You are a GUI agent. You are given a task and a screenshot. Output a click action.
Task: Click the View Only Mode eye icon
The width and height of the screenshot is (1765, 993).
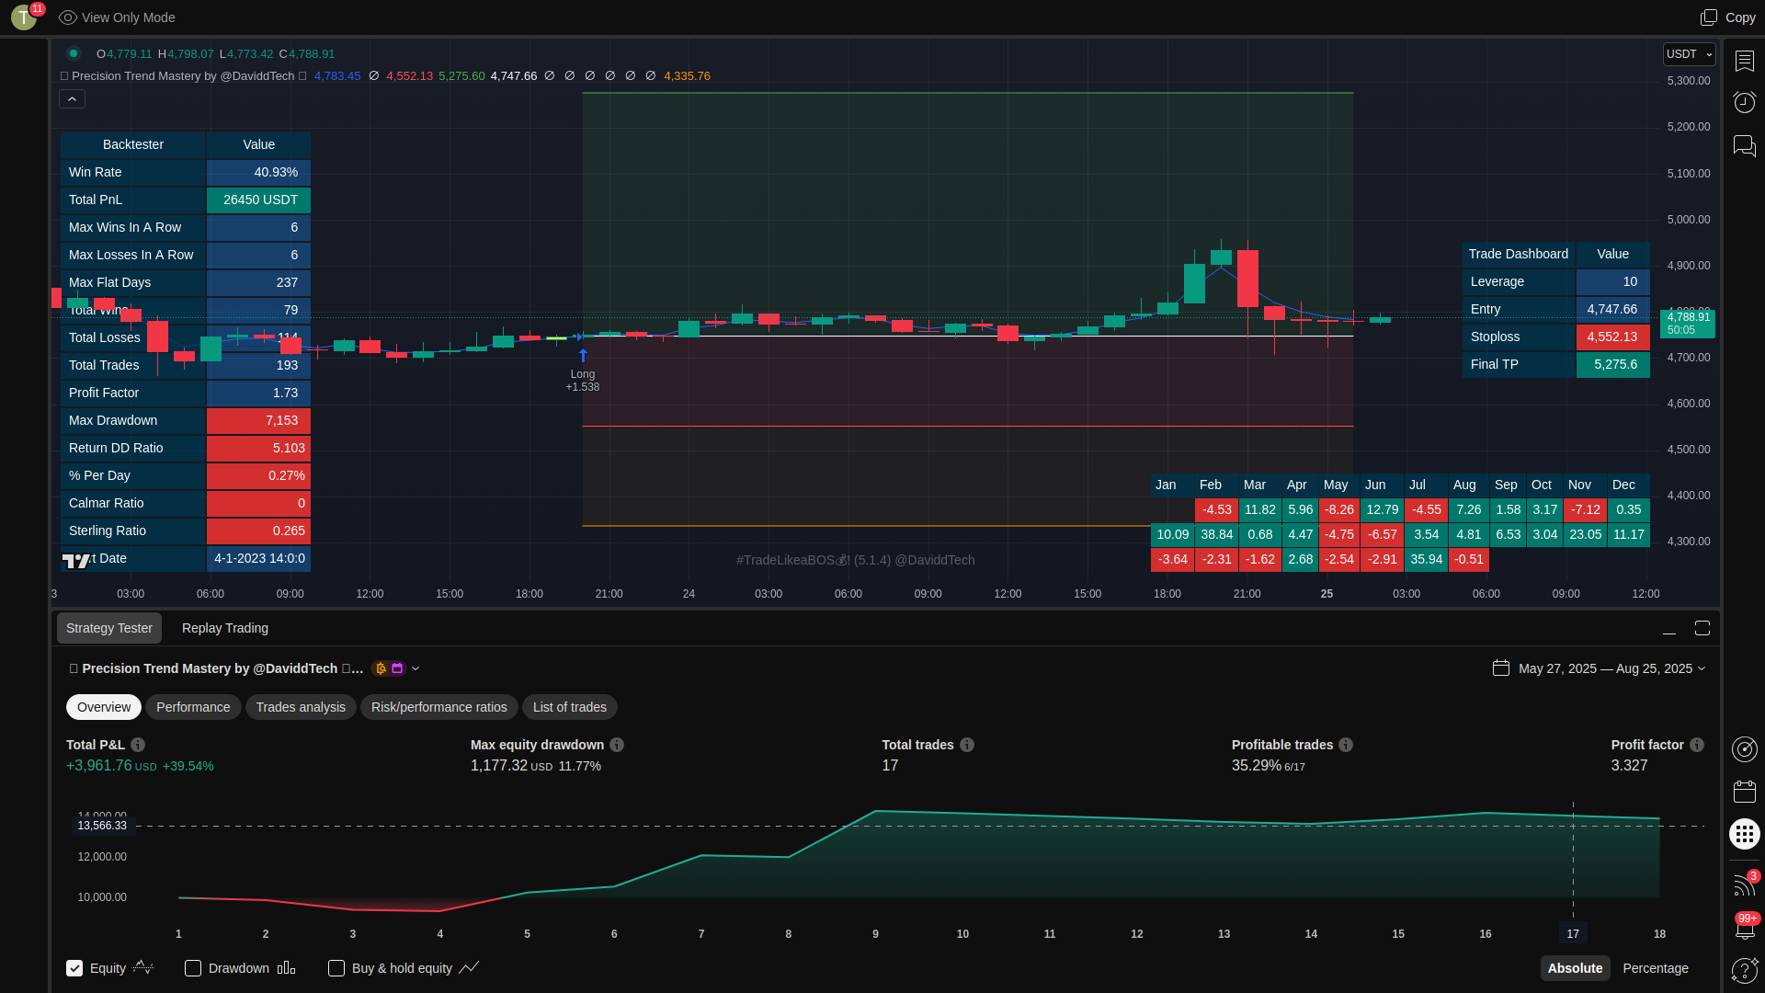[67, 17]
